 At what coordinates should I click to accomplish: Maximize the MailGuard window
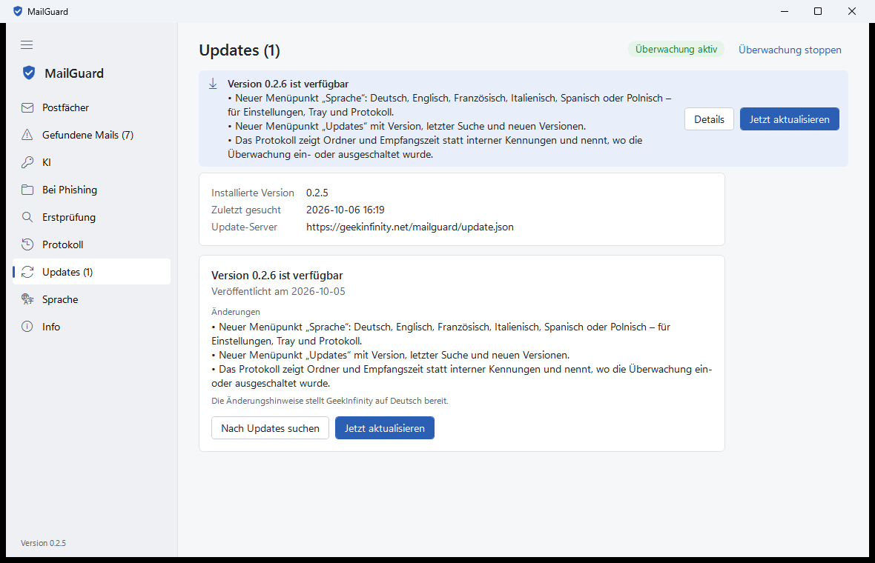[x=818, y=11]
